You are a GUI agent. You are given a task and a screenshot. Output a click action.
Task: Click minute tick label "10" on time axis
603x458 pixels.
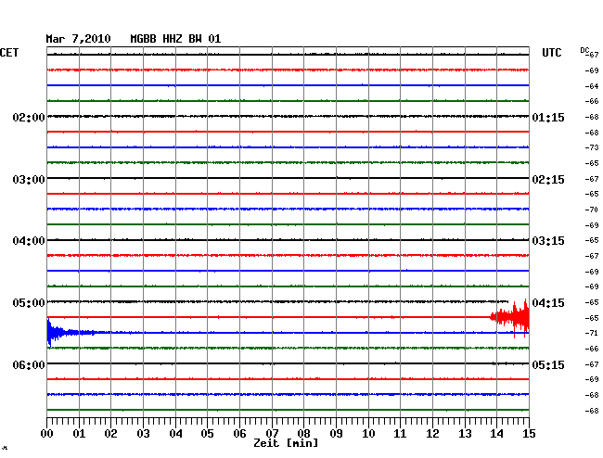coord(368,434)
